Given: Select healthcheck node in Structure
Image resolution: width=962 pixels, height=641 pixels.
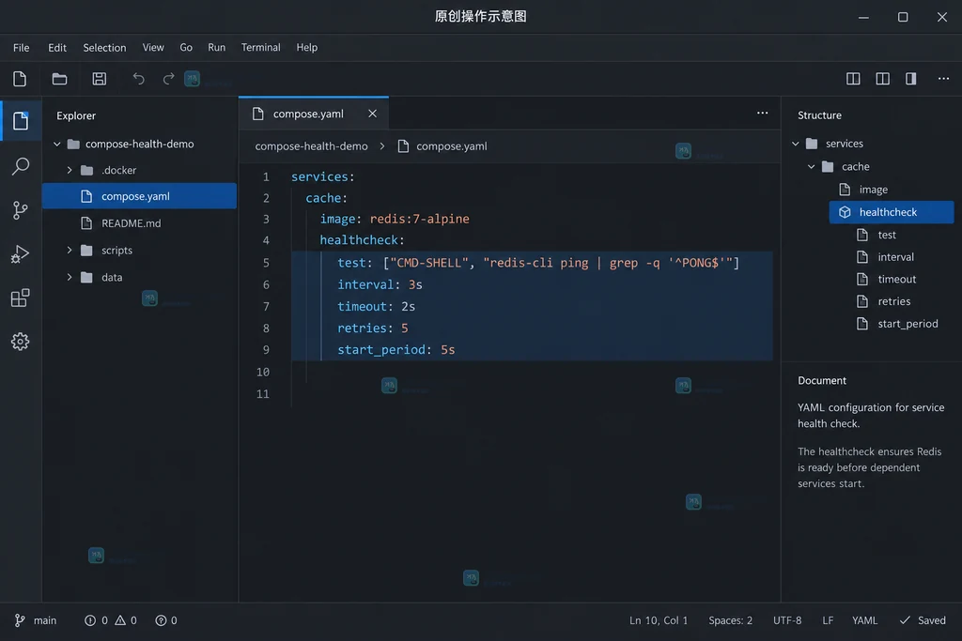Looking at the screenshot, I should click(x=892, y=212).
